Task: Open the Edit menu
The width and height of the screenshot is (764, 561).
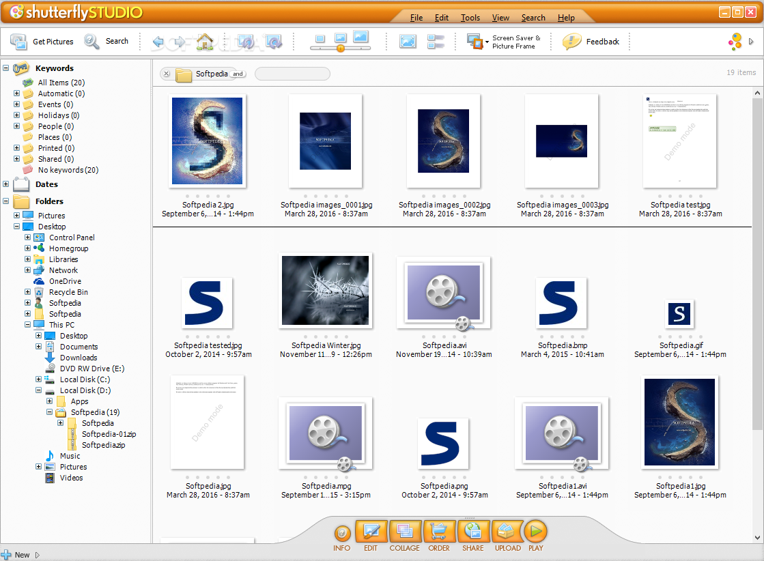Action: point(442,18)
